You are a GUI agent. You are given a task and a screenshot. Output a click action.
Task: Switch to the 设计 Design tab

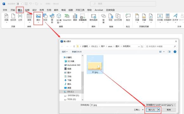pyautogui.click(x=34, y=10)
